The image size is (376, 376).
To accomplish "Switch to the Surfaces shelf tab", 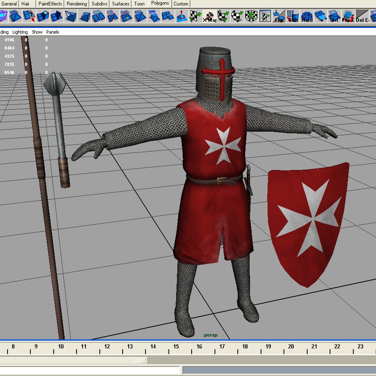I will 120,4.
